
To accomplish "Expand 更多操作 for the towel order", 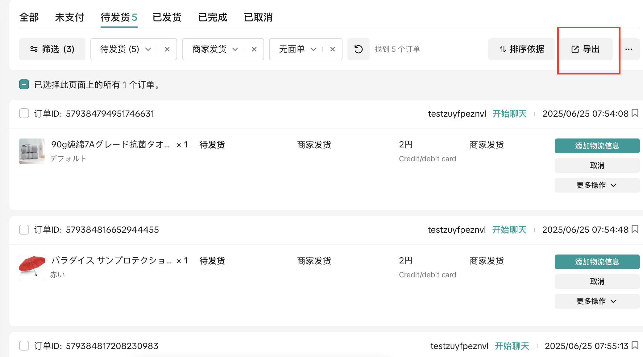I will 597,185.
